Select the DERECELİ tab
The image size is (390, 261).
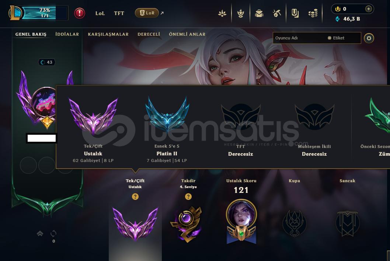pos(149,34)
